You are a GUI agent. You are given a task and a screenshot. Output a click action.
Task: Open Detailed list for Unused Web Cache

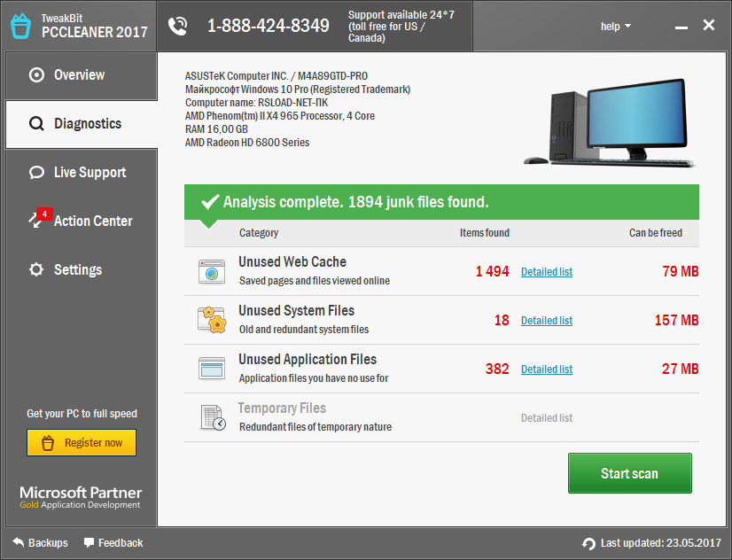tap(547, 272)
